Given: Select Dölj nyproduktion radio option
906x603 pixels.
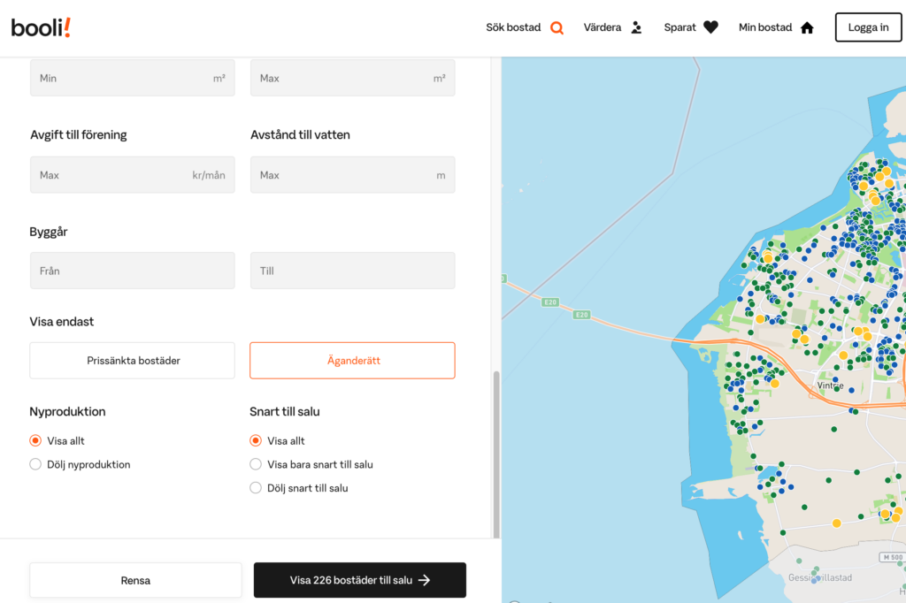Looking at the screenshot, I should (35, 464).
